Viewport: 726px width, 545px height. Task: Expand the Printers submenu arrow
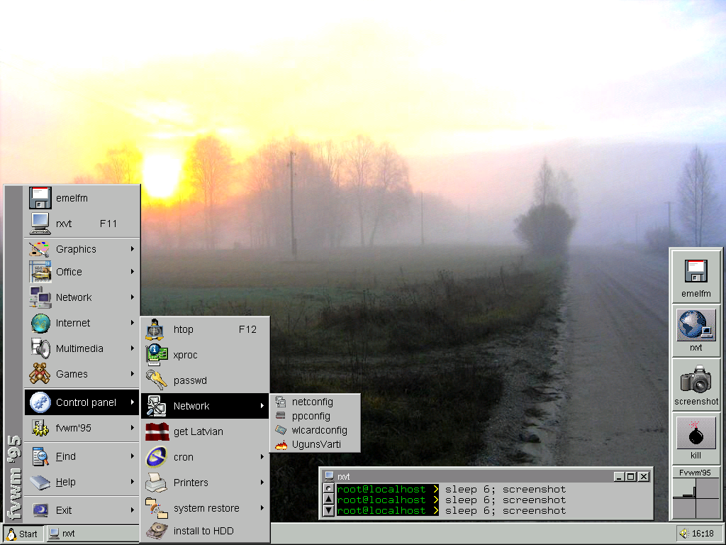click(x=262, y=483)
